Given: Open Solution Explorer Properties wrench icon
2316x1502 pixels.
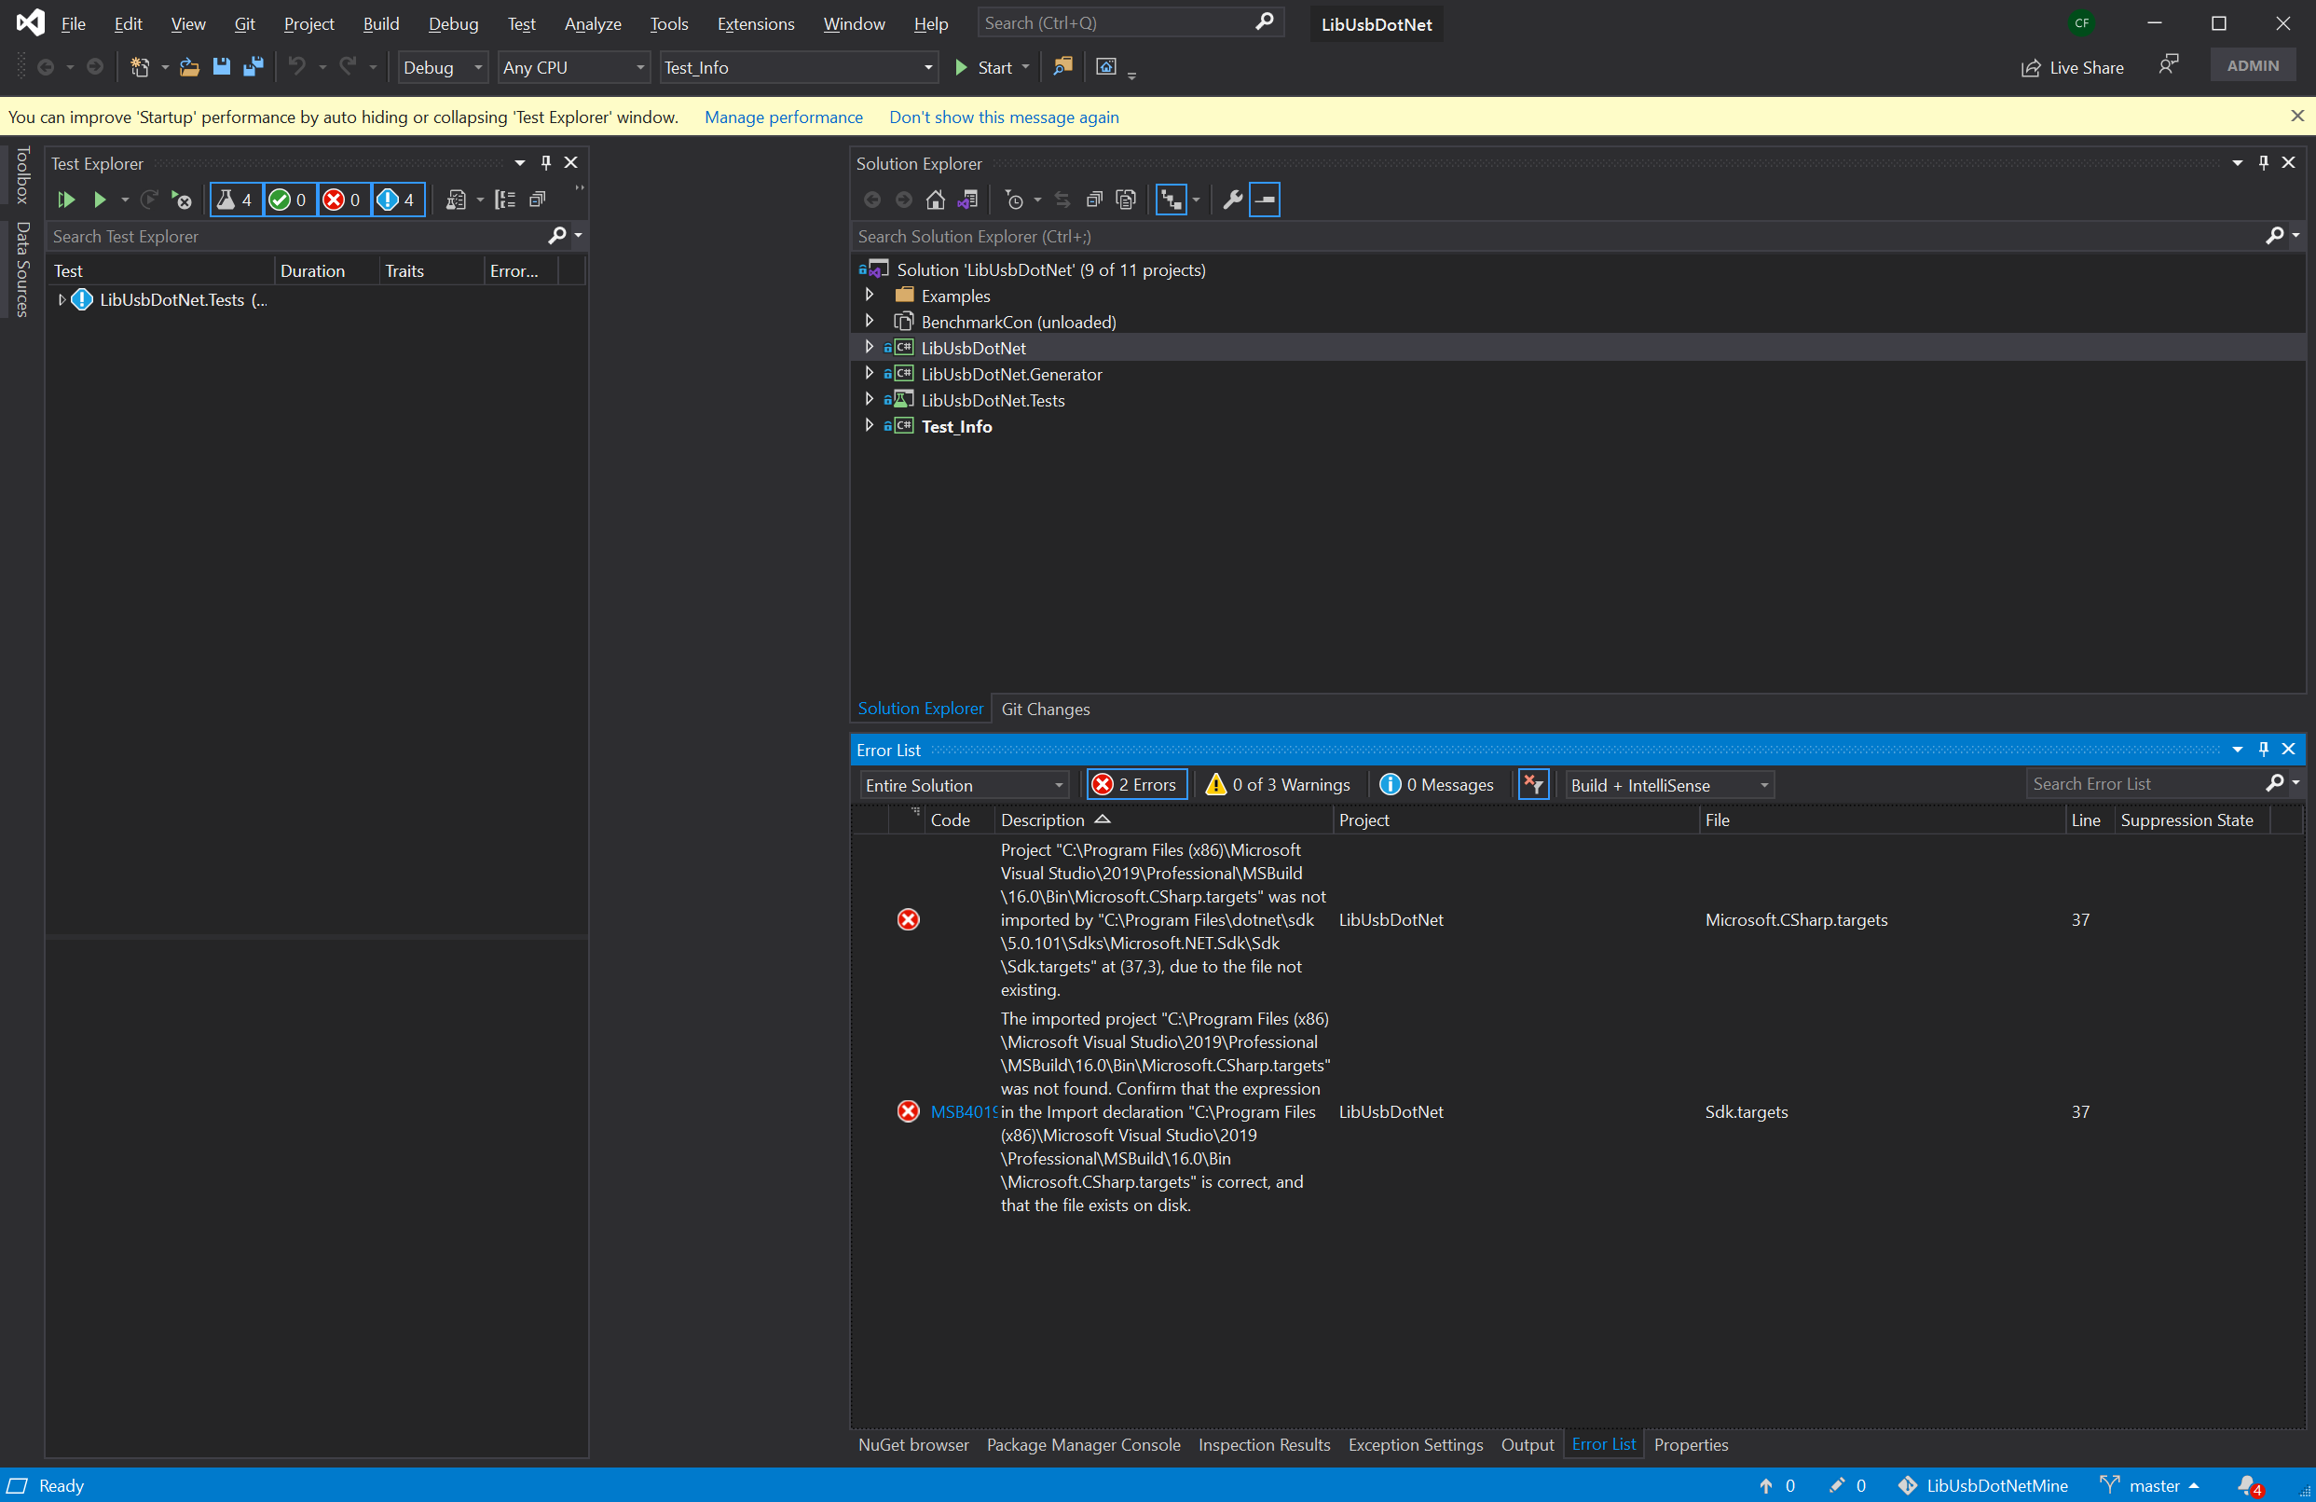Looking at the screenshot, I should [x=1232, y=200].
